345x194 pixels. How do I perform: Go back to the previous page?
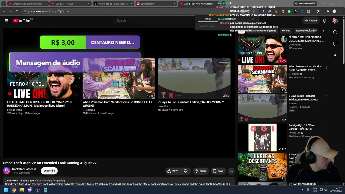(x=4, y=11)
